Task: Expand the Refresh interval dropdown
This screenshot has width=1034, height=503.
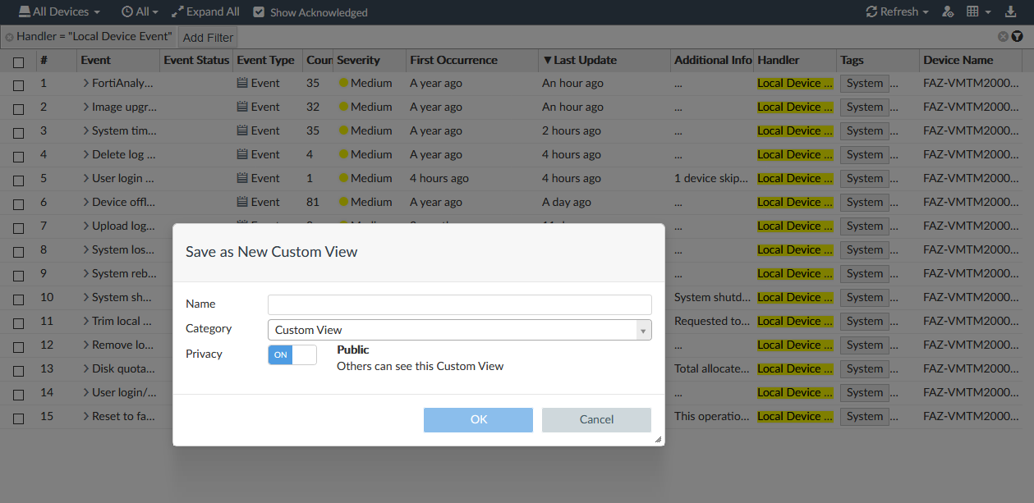Action: point(925,12)
